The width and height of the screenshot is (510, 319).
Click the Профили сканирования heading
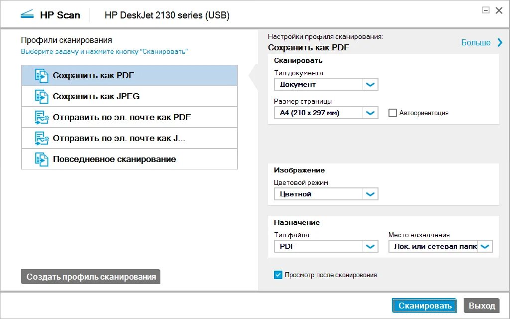[66, 40]
